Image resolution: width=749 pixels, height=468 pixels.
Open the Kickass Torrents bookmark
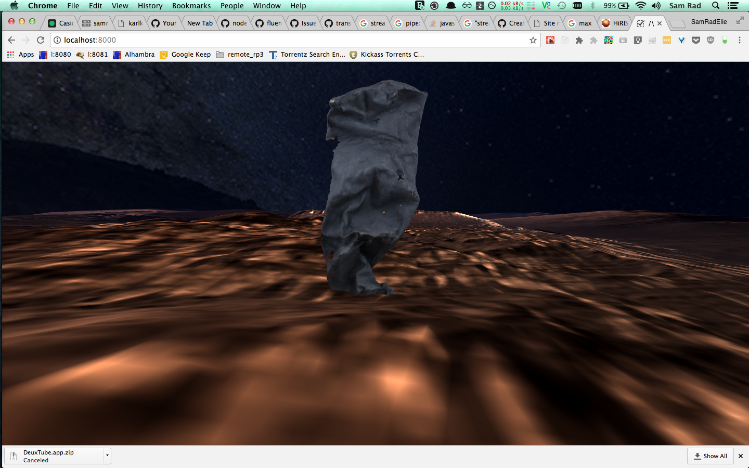pos(386,55)
